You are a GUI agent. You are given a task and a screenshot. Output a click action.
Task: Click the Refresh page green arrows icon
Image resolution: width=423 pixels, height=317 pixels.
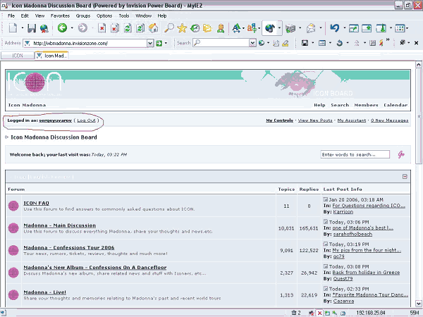pos(128,28)
